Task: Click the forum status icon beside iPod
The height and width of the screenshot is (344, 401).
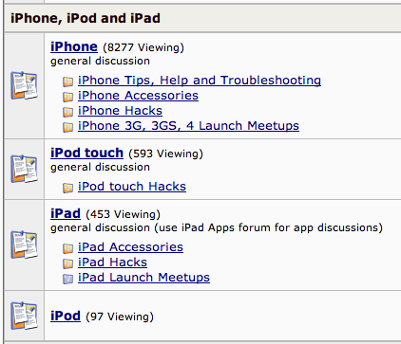Action: (24, 316)
